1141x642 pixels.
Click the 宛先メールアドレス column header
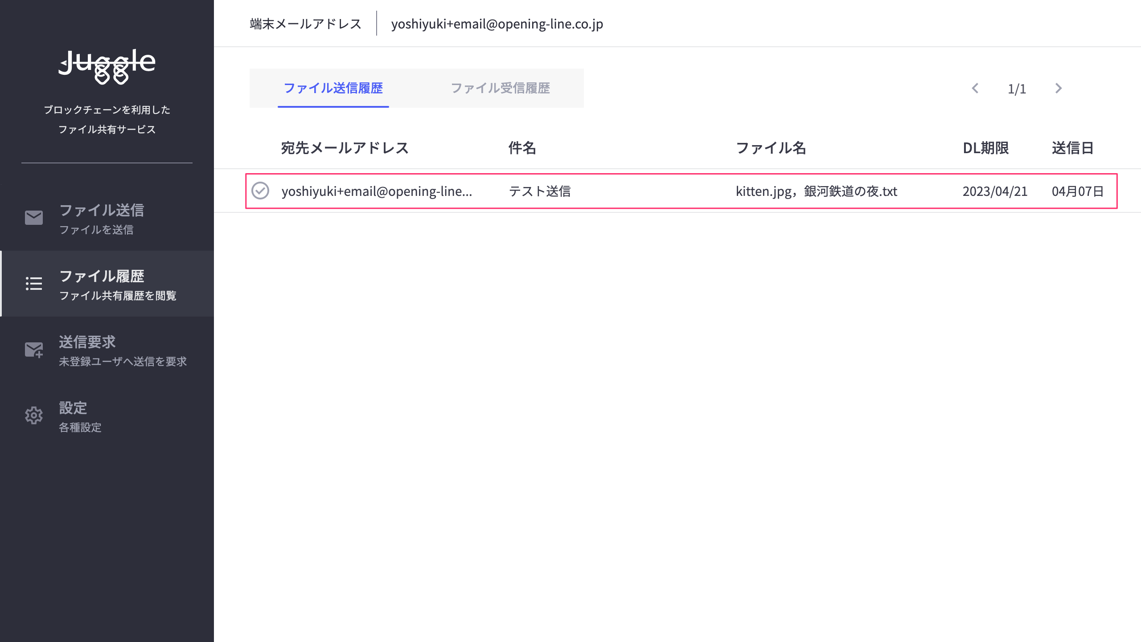[345, 148]
